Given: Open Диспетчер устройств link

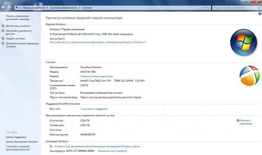Looking at the screenshot, I should click(18, 26).
